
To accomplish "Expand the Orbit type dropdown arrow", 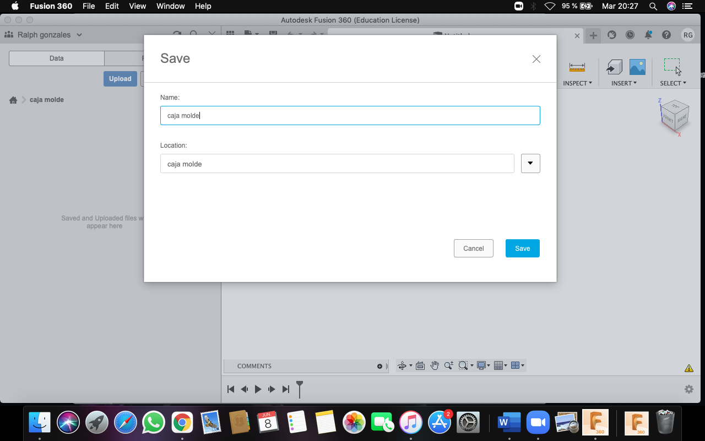I will click(410, 366).
